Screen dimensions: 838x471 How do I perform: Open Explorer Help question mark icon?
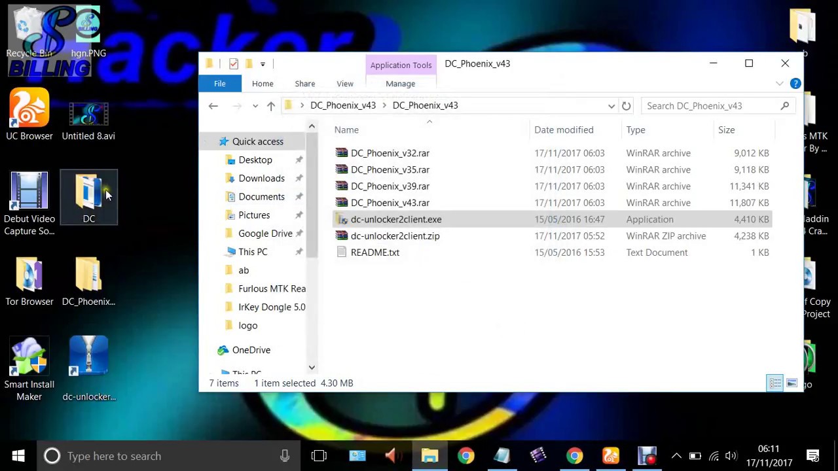795,84
